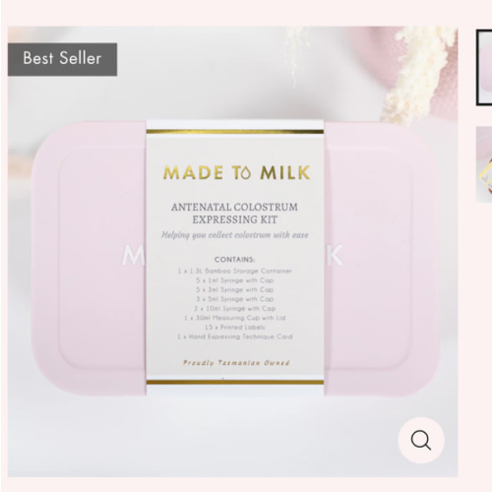Click the embossed letter K on the pink lid

click(335, 255)
